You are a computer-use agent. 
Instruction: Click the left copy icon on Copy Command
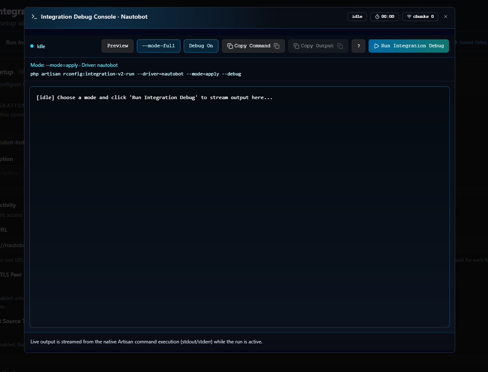click(x=230, y=46)
